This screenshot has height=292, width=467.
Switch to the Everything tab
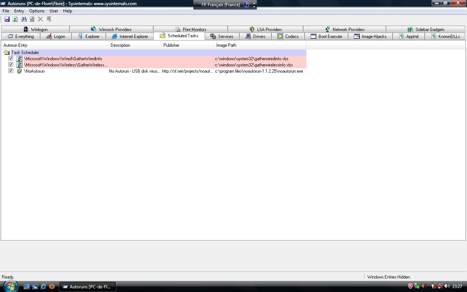coord(21,36)
